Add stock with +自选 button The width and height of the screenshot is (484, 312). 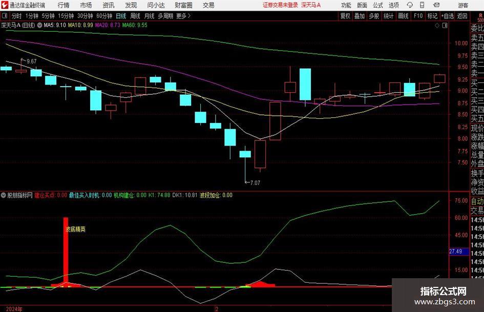tap(448, 16)
